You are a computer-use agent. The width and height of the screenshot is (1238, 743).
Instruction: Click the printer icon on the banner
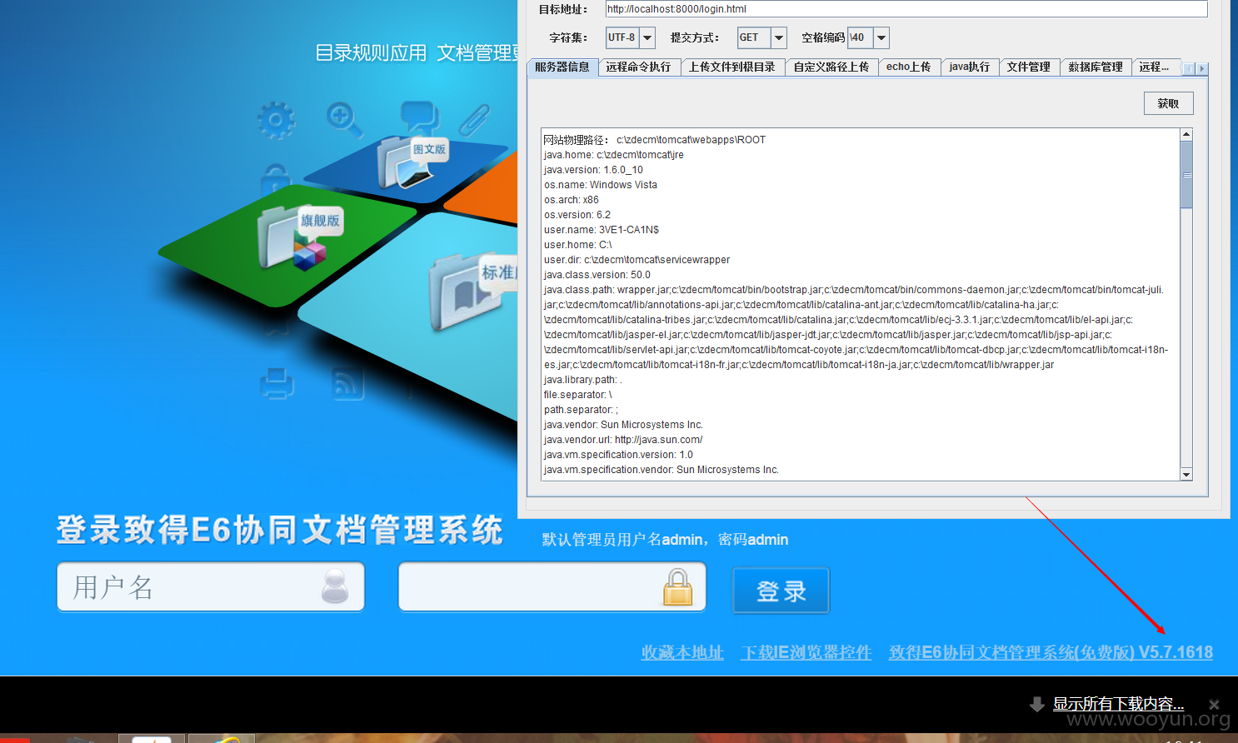pos(277,383)
